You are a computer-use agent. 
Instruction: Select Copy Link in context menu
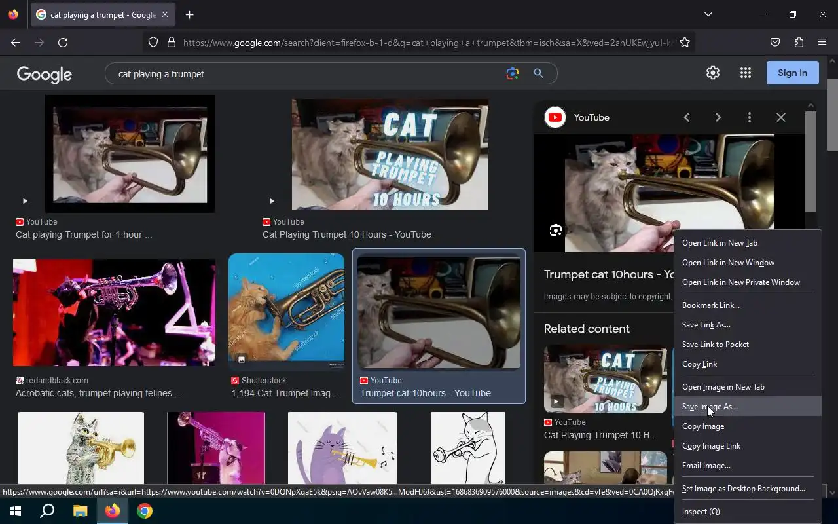[748, 364]
